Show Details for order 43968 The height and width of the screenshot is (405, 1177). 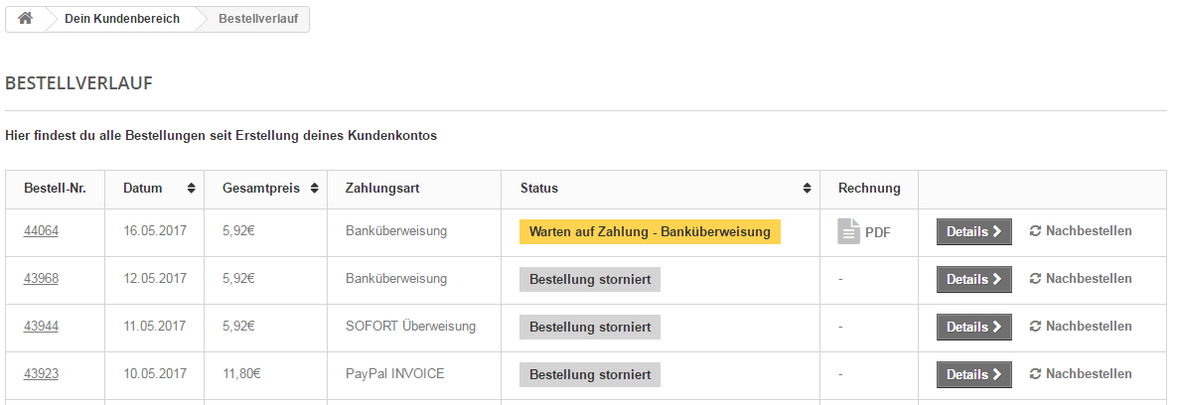[x=973, y=279]
